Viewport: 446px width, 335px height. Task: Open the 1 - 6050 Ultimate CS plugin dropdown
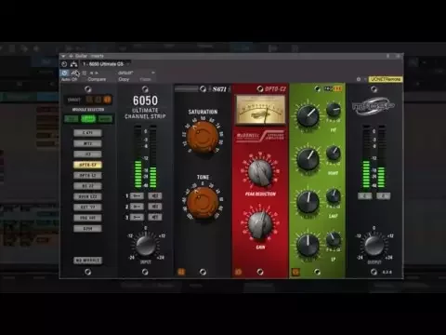pos(106,64)
